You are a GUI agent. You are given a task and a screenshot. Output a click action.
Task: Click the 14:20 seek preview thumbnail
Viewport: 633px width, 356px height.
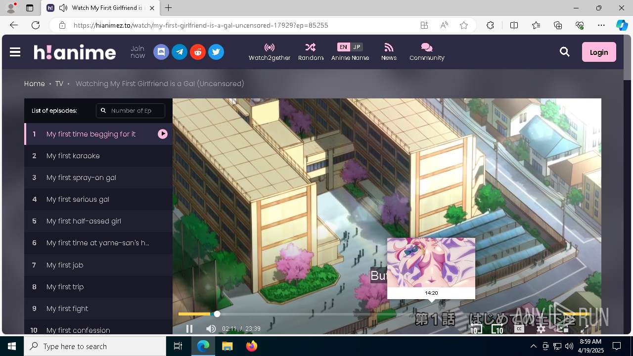tap(431, 268)
